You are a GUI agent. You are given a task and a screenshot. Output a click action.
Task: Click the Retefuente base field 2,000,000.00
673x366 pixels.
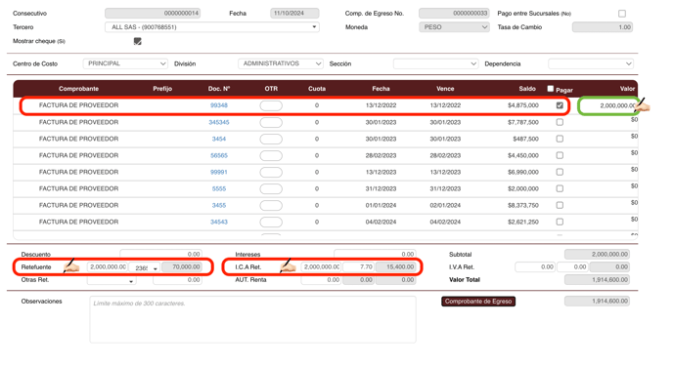tap(108, 267)
